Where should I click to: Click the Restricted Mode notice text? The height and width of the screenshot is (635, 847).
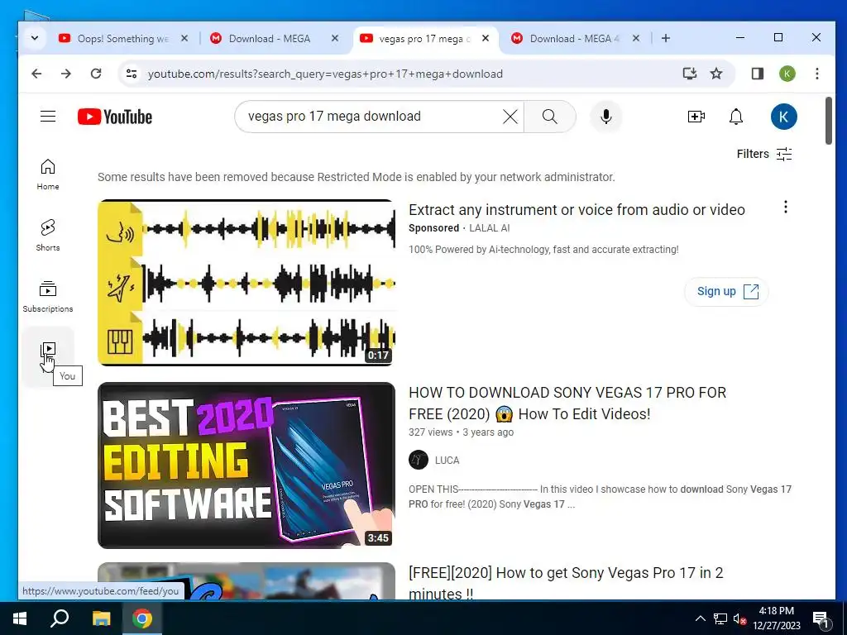click(356, 177)
